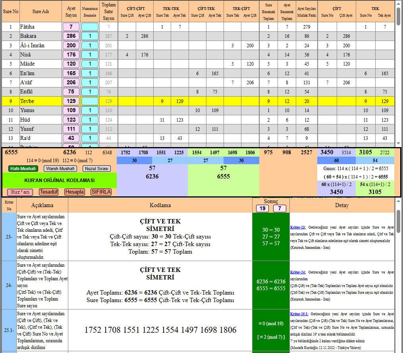403x353 pixels.
Task: Select the empty Besmele field for Fâtiha
Action: tap(90, 27)
